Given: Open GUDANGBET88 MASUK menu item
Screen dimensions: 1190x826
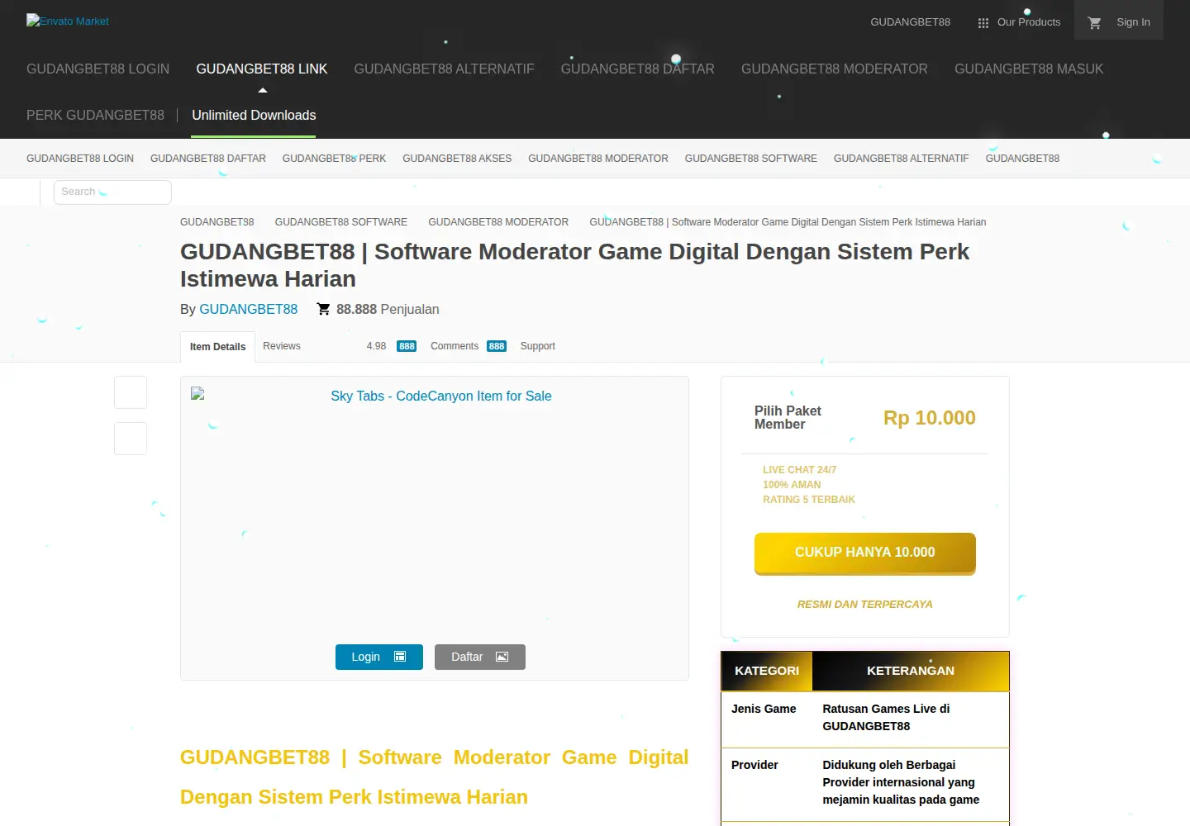Looking at the screenshot, I should pos(1029,69).
